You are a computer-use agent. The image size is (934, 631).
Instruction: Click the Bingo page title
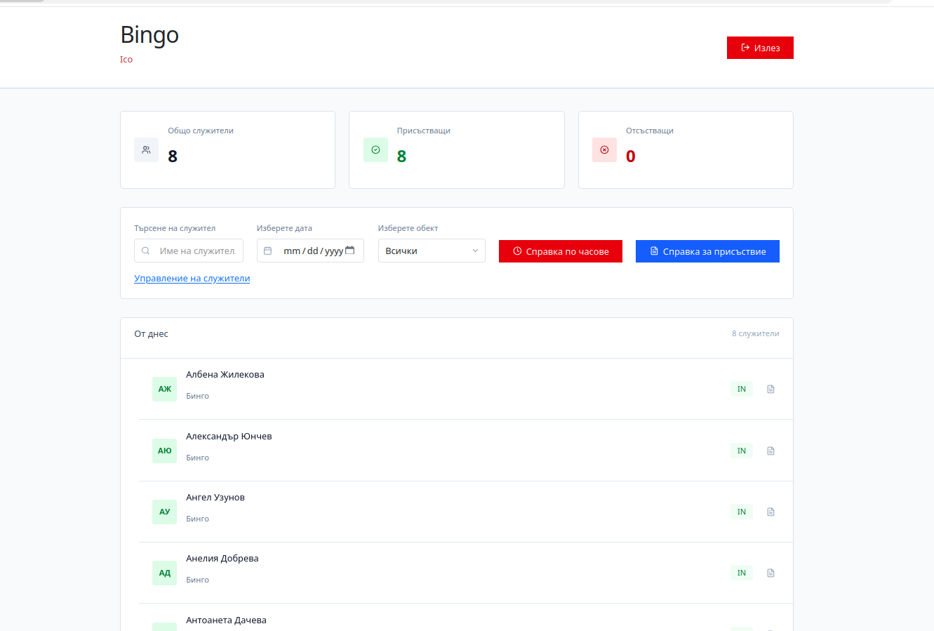(149, 35)
